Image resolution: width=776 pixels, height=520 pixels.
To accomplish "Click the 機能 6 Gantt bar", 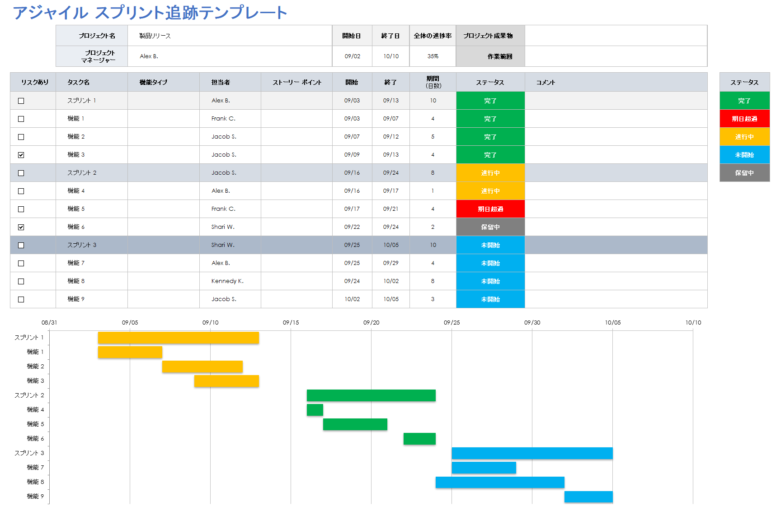I will [419, 439].
